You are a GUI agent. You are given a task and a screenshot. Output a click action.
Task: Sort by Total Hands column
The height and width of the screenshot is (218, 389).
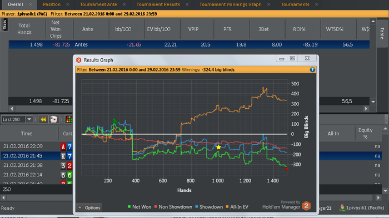pos(24,29)
